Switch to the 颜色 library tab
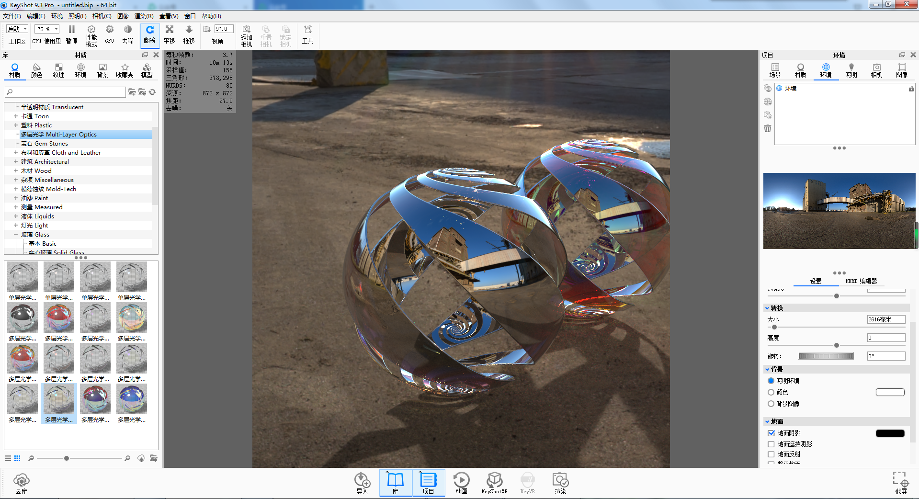 [36, 70]
